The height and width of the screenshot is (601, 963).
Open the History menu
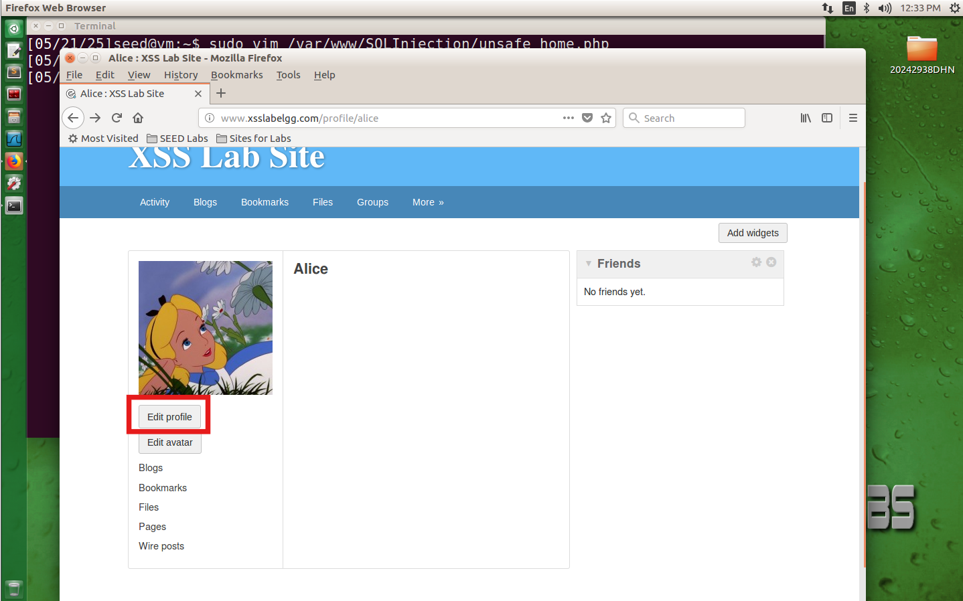(181, 75)
